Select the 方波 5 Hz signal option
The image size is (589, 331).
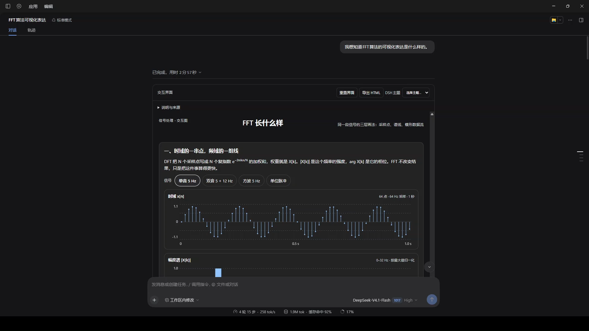pyautogui.click(x=251, y=181)
